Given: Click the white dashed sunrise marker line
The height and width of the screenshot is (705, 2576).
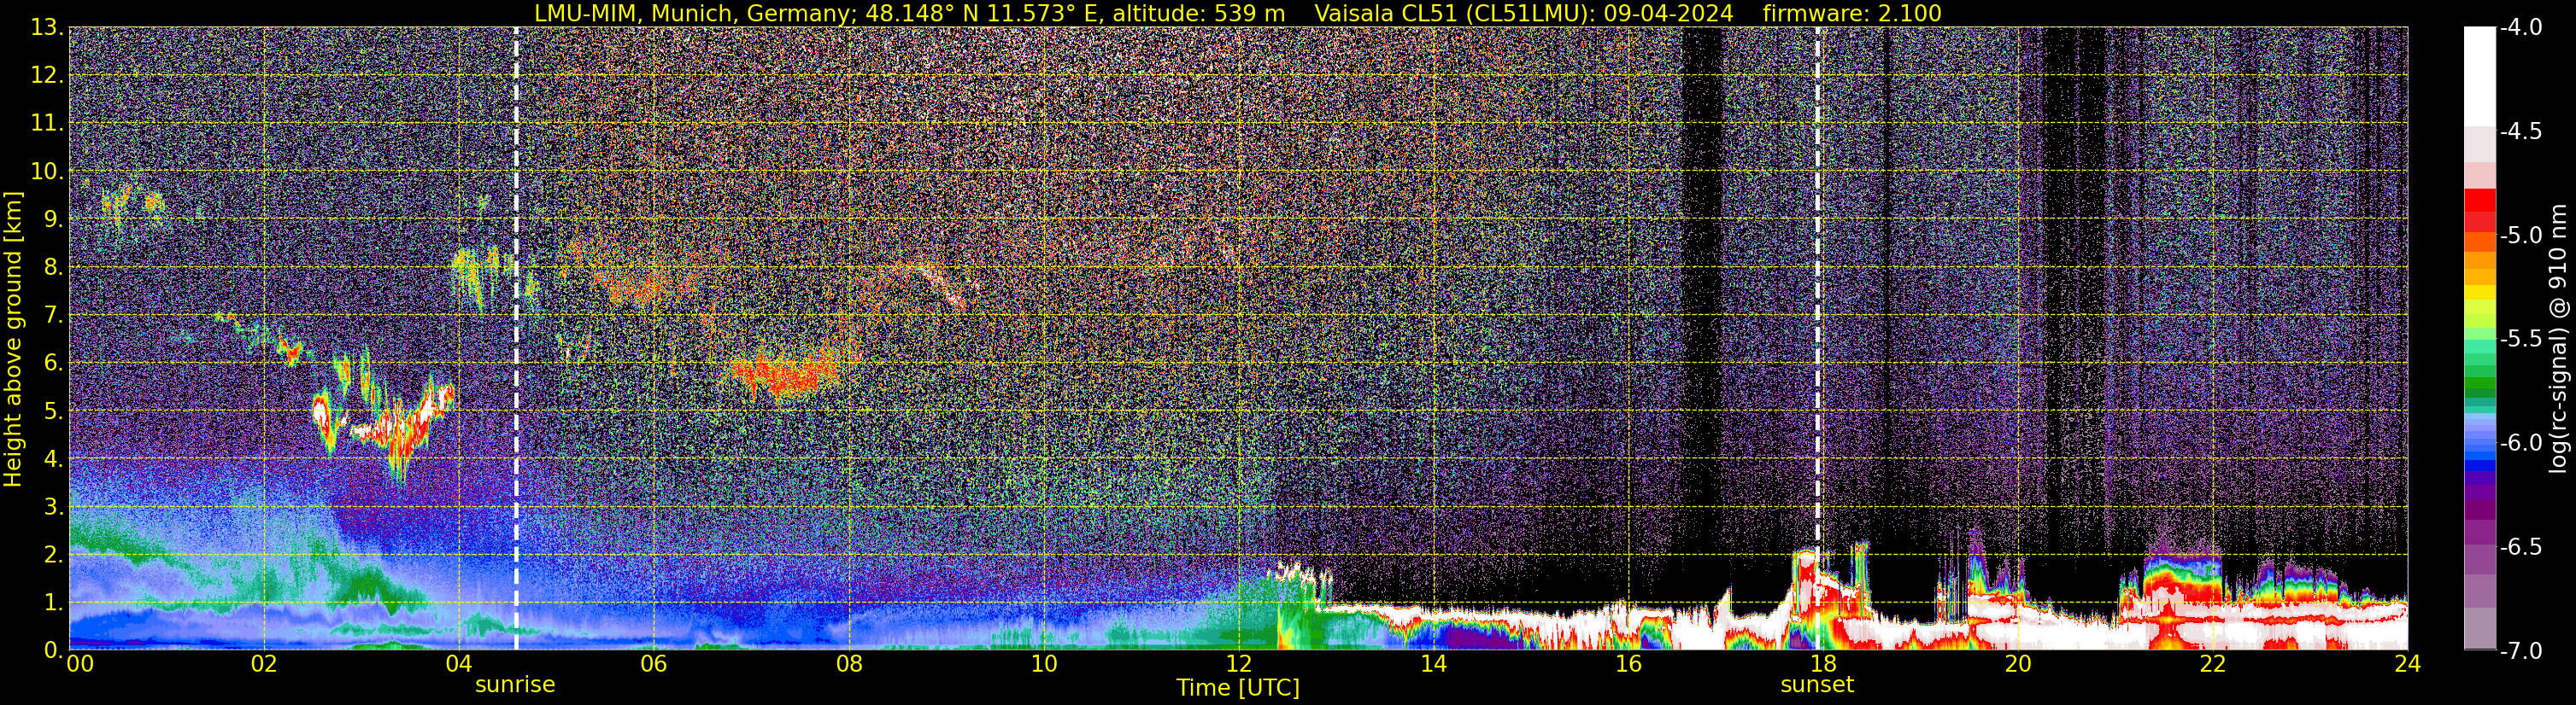Looking at the screenshot, I should click(516, 339).
